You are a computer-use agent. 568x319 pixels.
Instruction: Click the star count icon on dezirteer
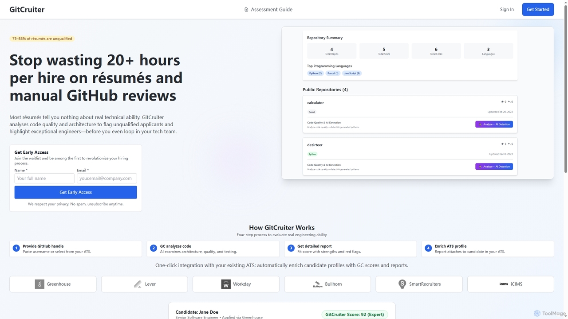tap(502, 144)
